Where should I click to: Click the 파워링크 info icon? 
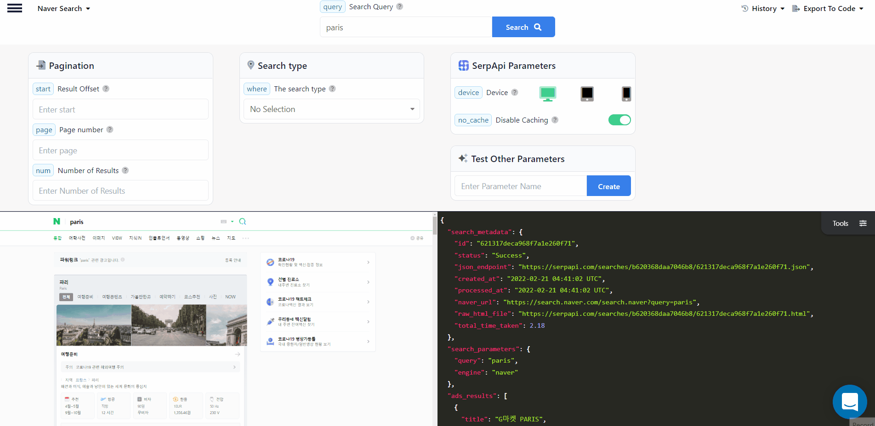(x=123, y=260)
